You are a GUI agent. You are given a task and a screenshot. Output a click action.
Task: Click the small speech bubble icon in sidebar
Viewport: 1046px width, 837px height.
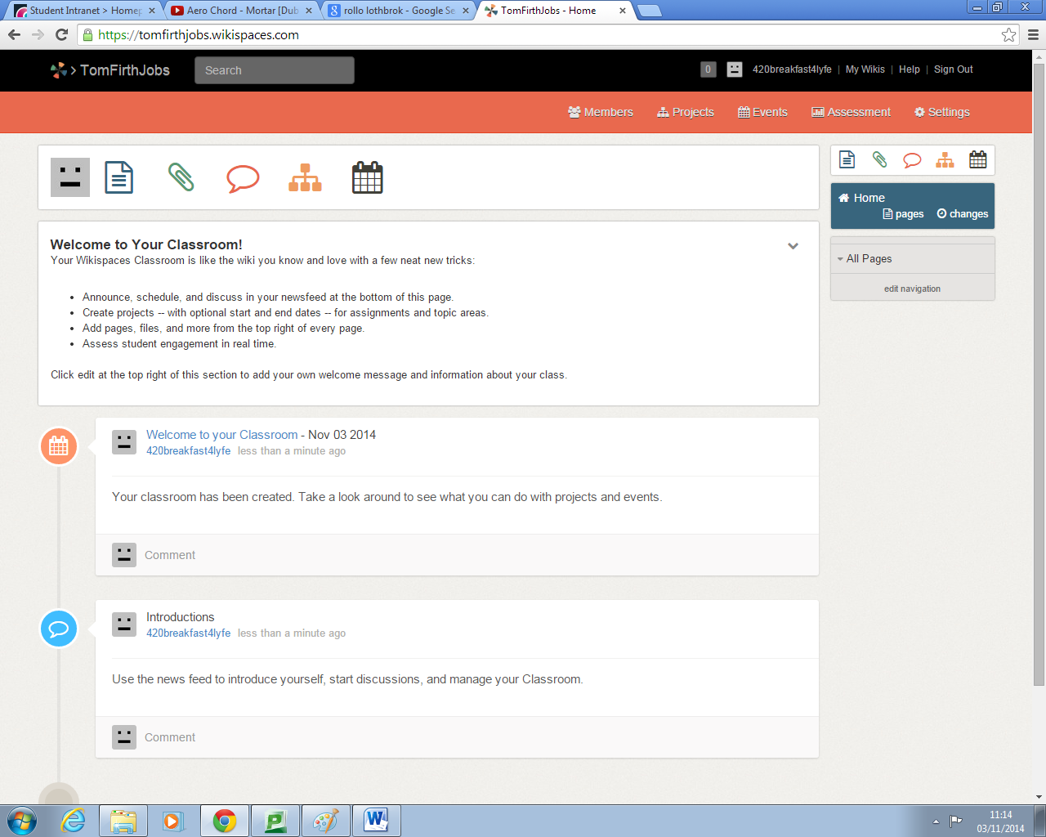pyautogui.click(x=912, y=160)
